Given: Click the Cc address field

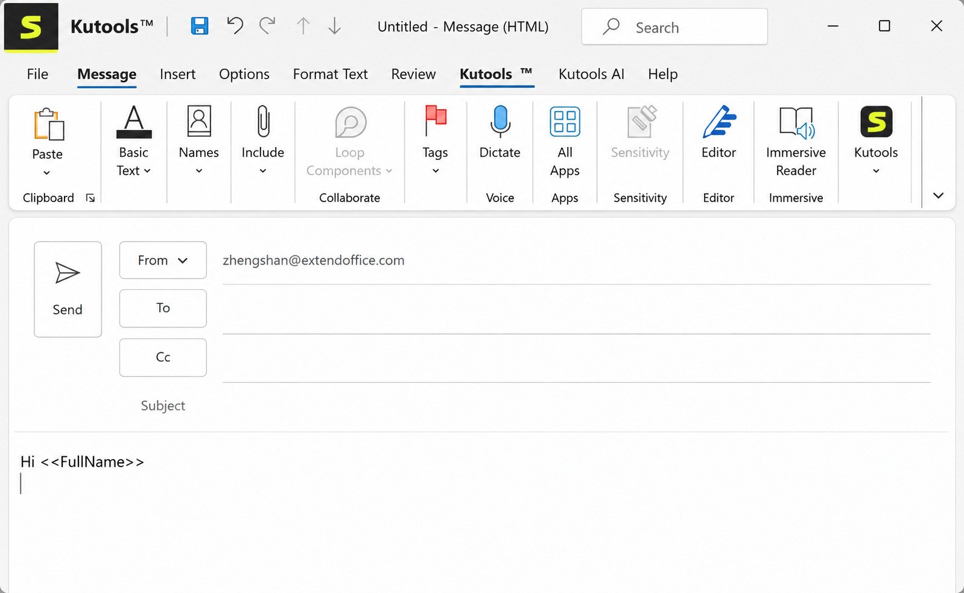Looking at the screenshot, I should (x=576, y=359).
